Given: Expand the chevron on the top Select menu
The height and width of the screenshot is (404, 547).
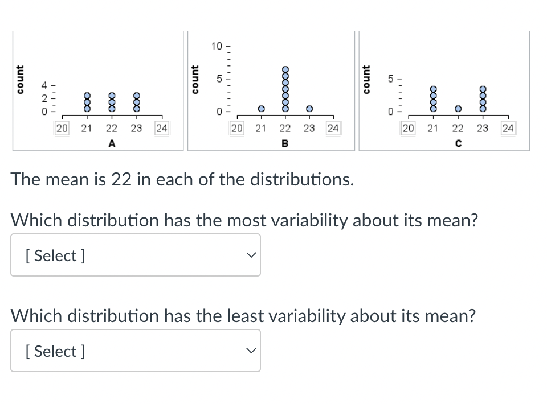Looking at the screenshot, I should pos(251,255).
